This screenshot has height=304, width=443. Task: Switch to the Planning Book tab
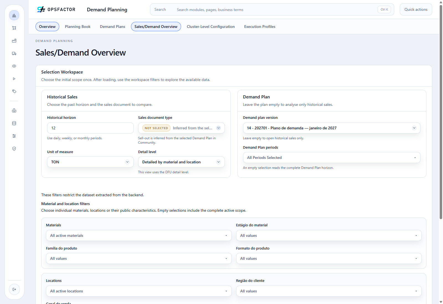click(78, 27)
